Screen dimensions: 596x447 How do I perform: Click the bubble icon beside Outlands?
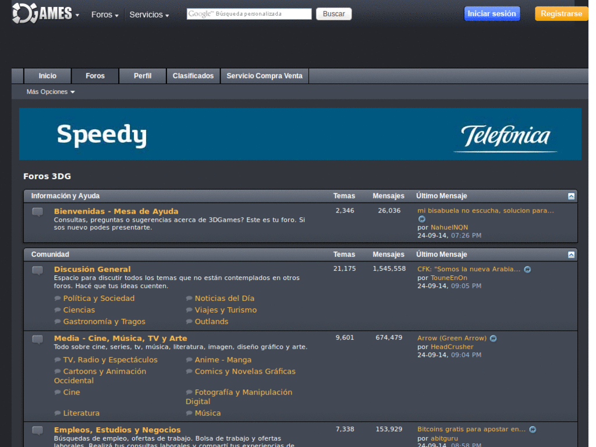click(x=189, y=321)
